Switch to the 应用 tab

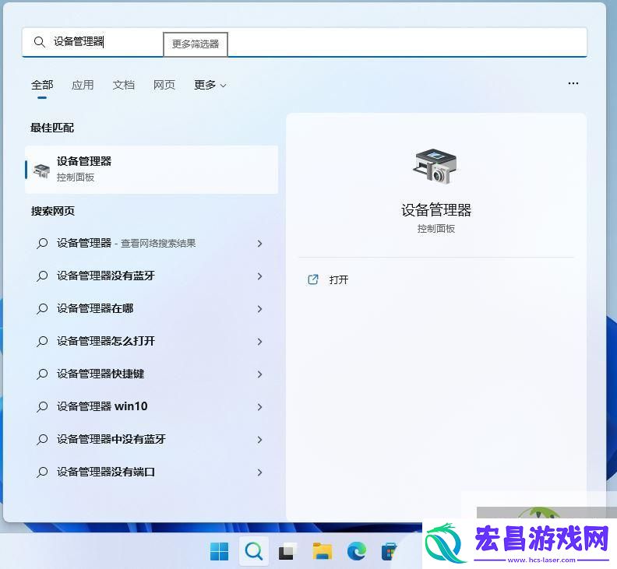[x=83, y=85]
